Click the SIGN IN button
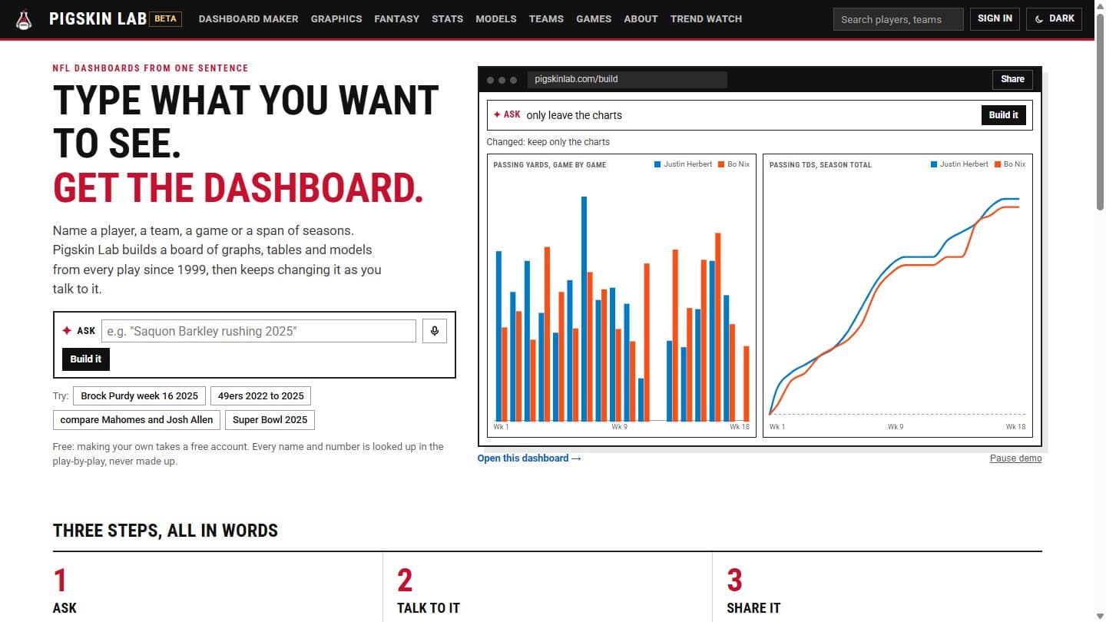The height and width of the screenshot is (622, 1106). [x=995, y=18]
